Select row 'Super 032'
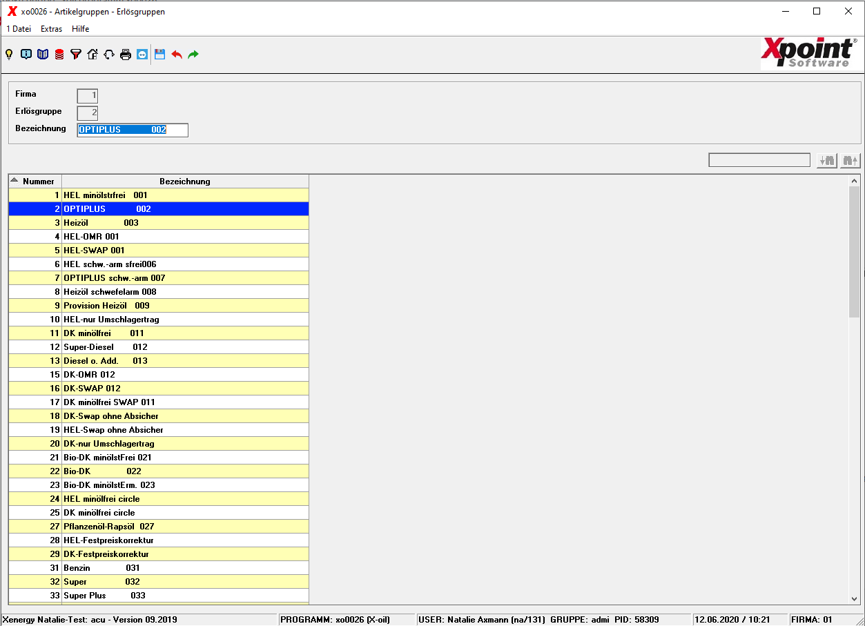The width and height of the screenshot is (865, 626). (x=159, y=582)
